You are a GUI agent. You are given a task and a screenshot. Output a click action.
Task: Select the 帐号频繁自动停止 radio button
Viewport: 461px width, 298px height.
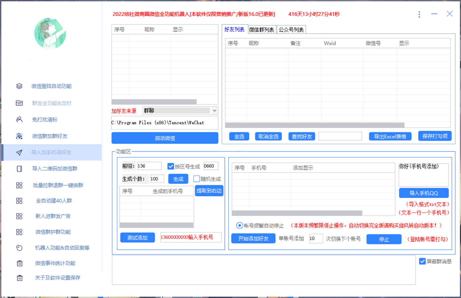click(239, 226)
